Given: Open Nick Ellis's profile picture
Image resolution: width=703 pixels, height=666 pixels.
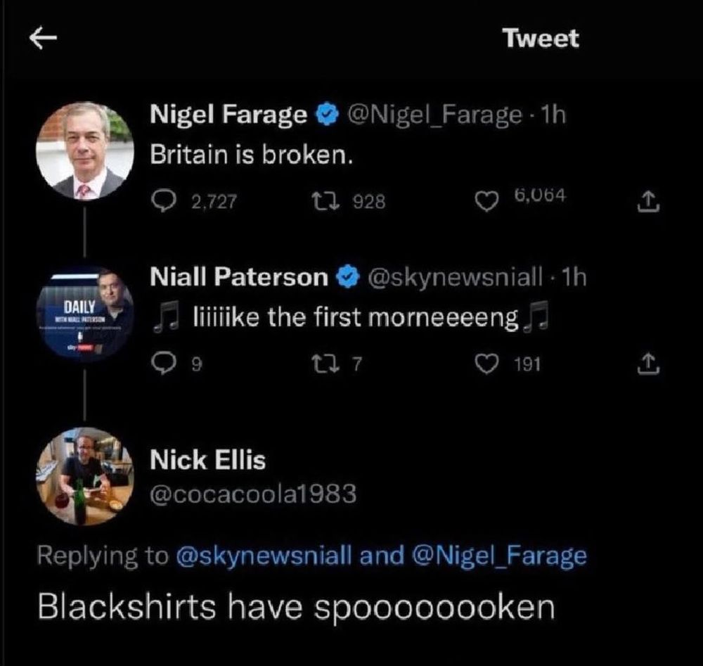Looking at the screenshot, I should tap(85, 475).
